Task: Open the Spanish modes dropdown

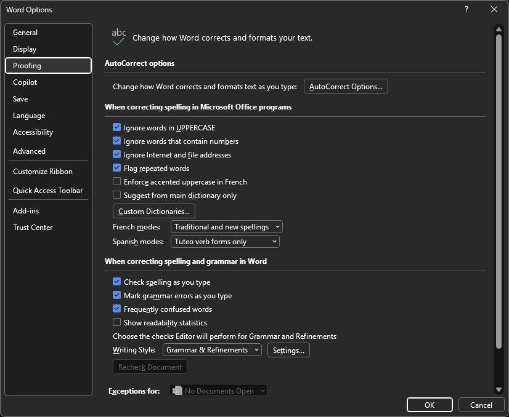Action: pos(225,241)
